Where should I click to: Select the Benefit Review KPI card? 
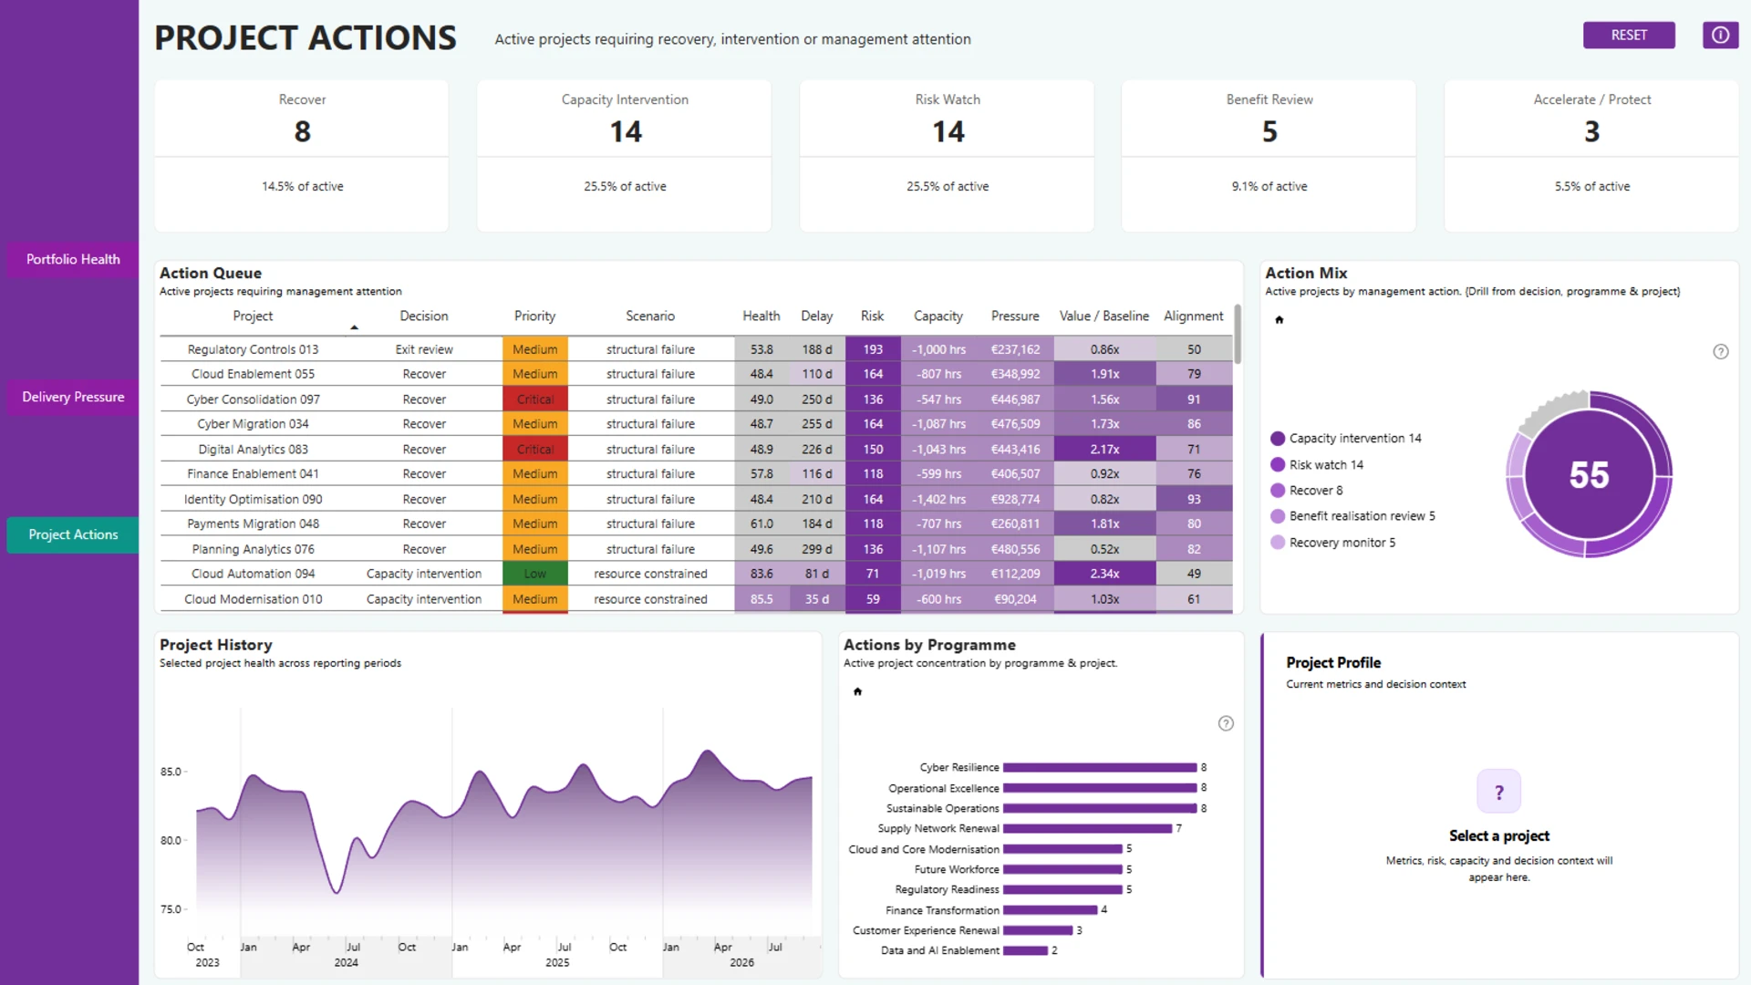(1269, 155)
